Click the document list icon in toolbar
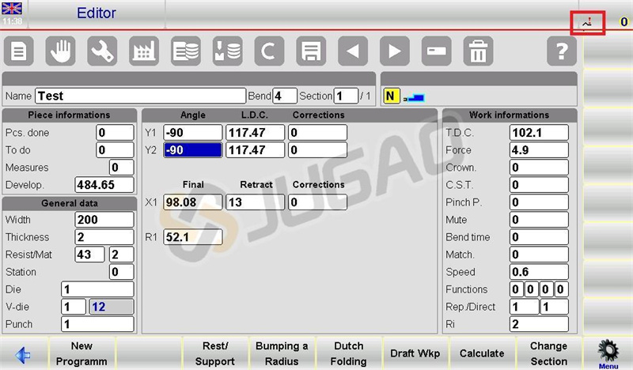 click(18, 51)
